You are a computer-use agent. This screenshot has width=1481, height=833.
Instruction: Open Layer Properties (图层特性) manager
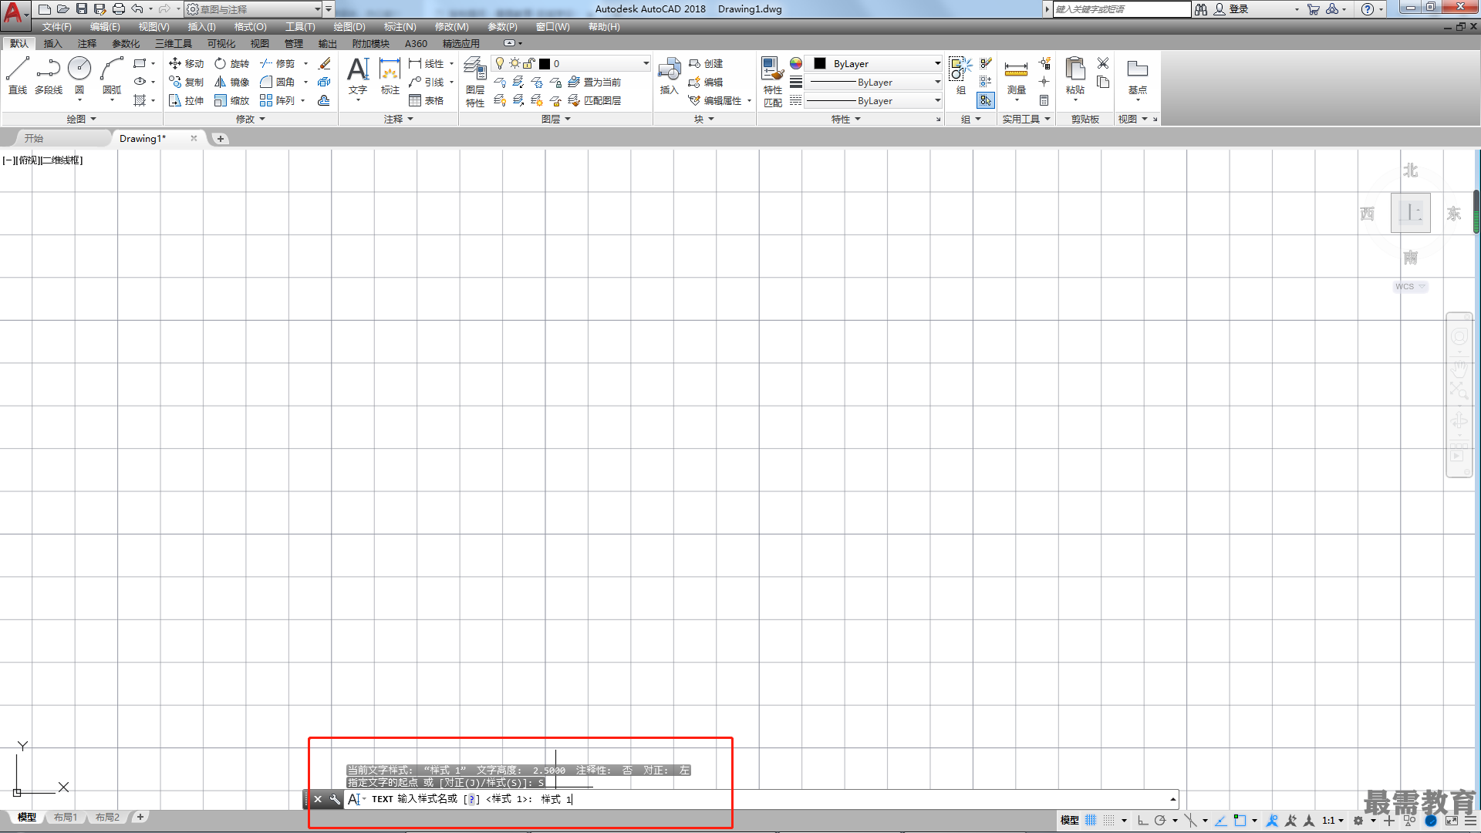[475, 82]
